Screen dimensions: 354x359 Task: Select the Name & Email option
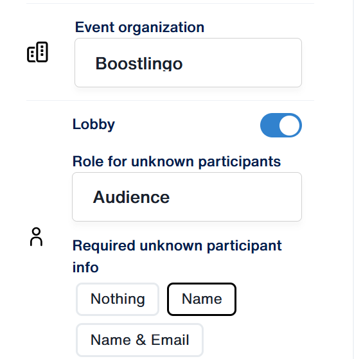coord(139,340)
